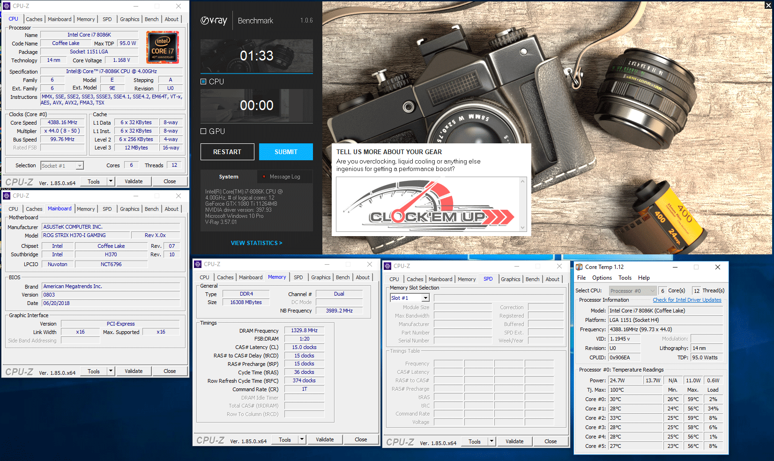Click the CPU-Z icon in Mainboard window title bar

pyautogui.click(x=7, y=196)
